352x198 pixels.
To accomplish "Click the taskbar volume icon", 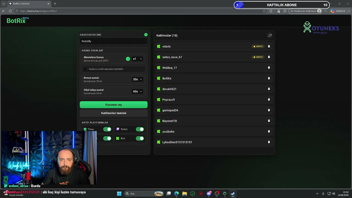I will point(334,194).
